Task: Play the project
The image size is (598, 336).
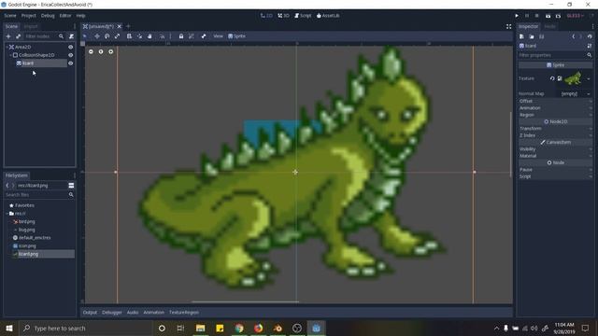Action: pyautogui.click(x=517, y=16)
